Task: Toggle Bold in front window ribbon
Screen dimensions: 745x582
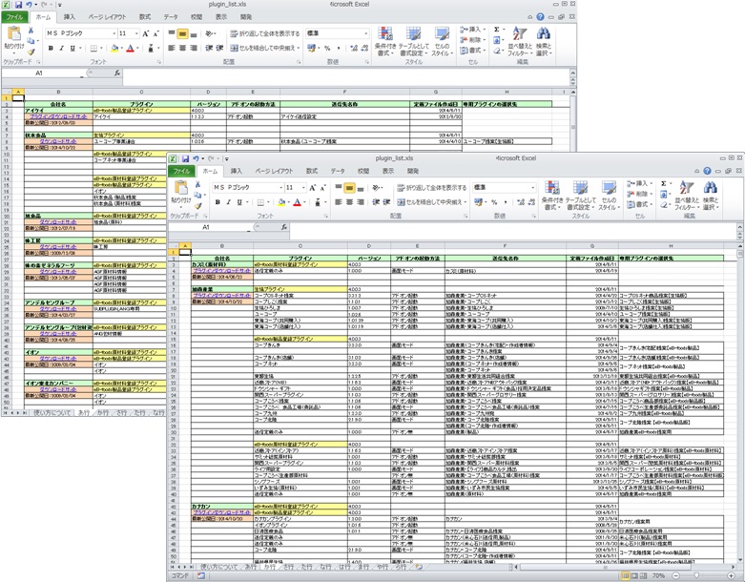Action: pyautogui.click(x=217, y=202)
